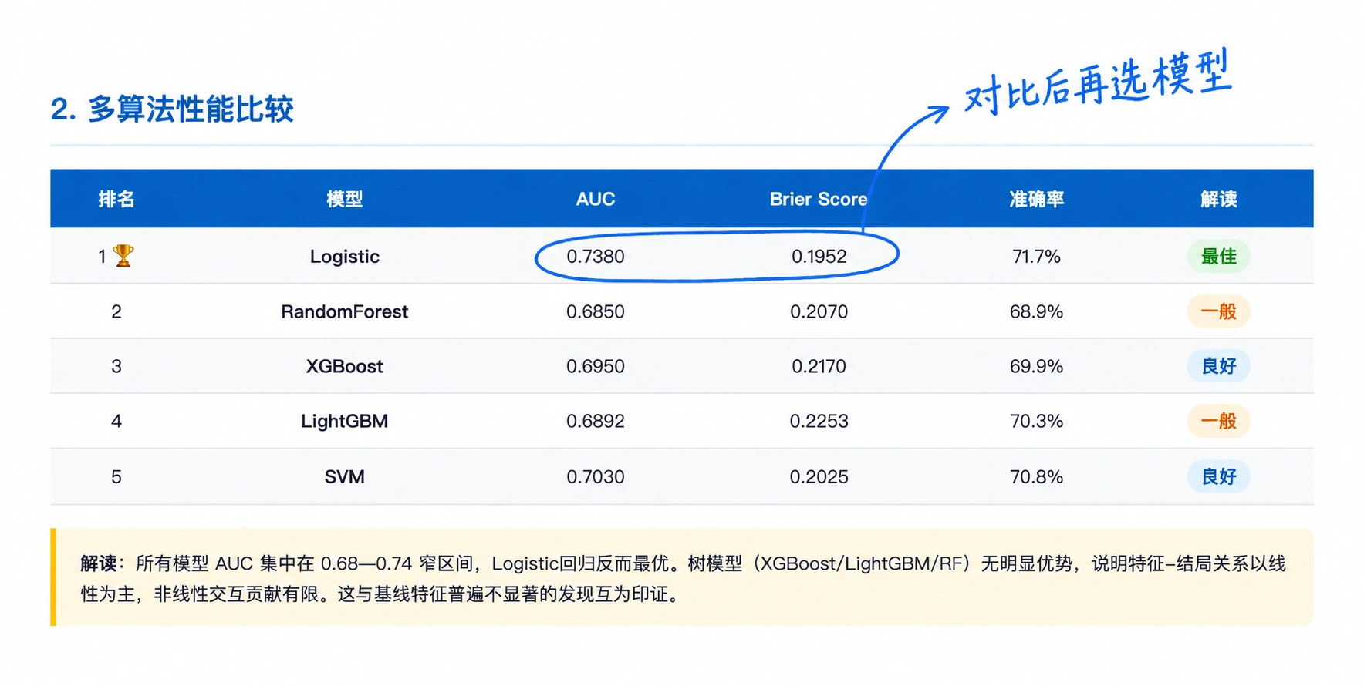Screen dimensions: 1364x686
Task: Click the trophy icon beside rank 1
Action: click(123, 255)
